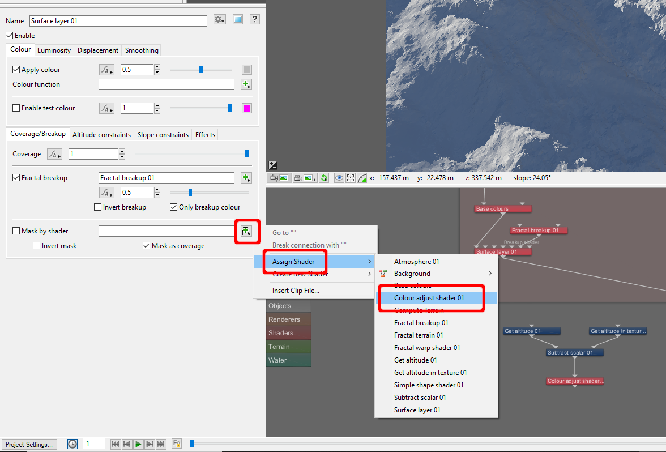Enable Mask by shader checkbox

click(x=16, y=231)
